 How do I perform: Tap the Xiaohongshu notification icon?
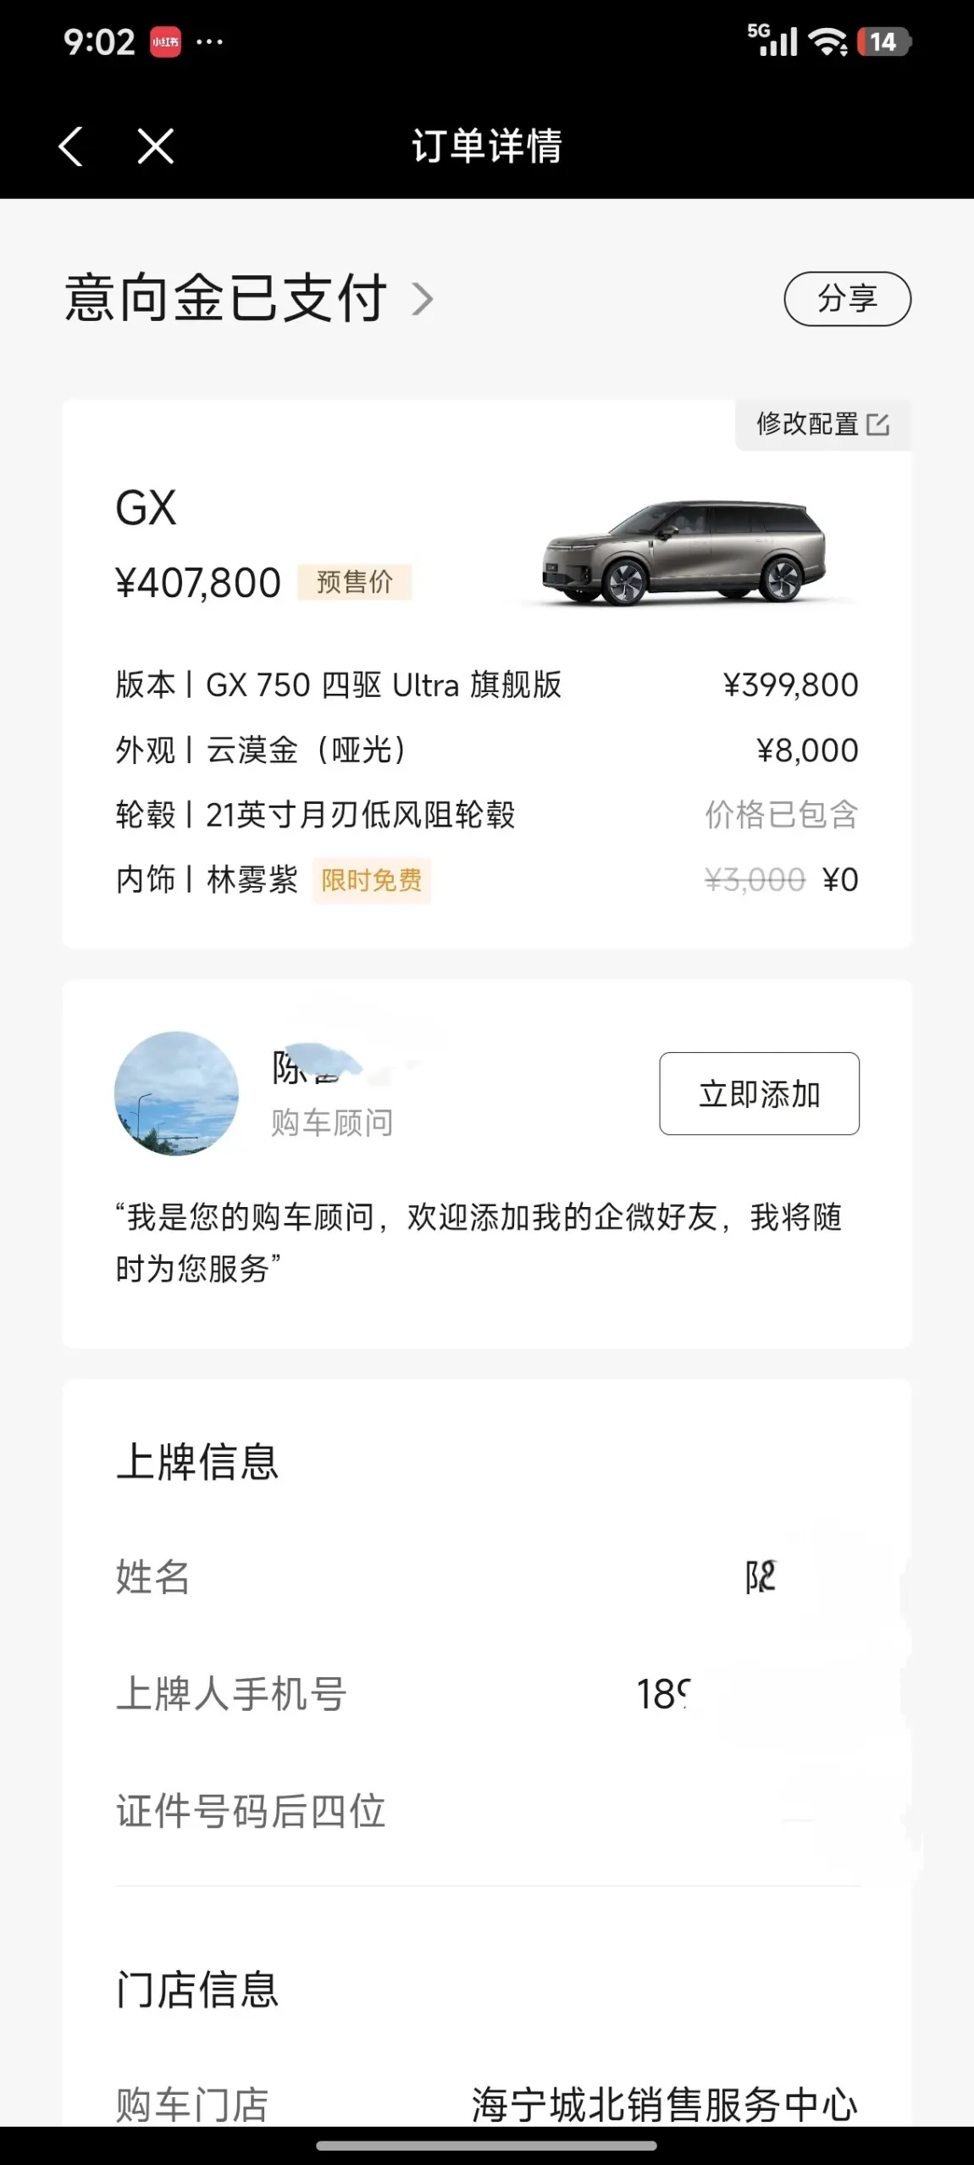click(165, 42)
